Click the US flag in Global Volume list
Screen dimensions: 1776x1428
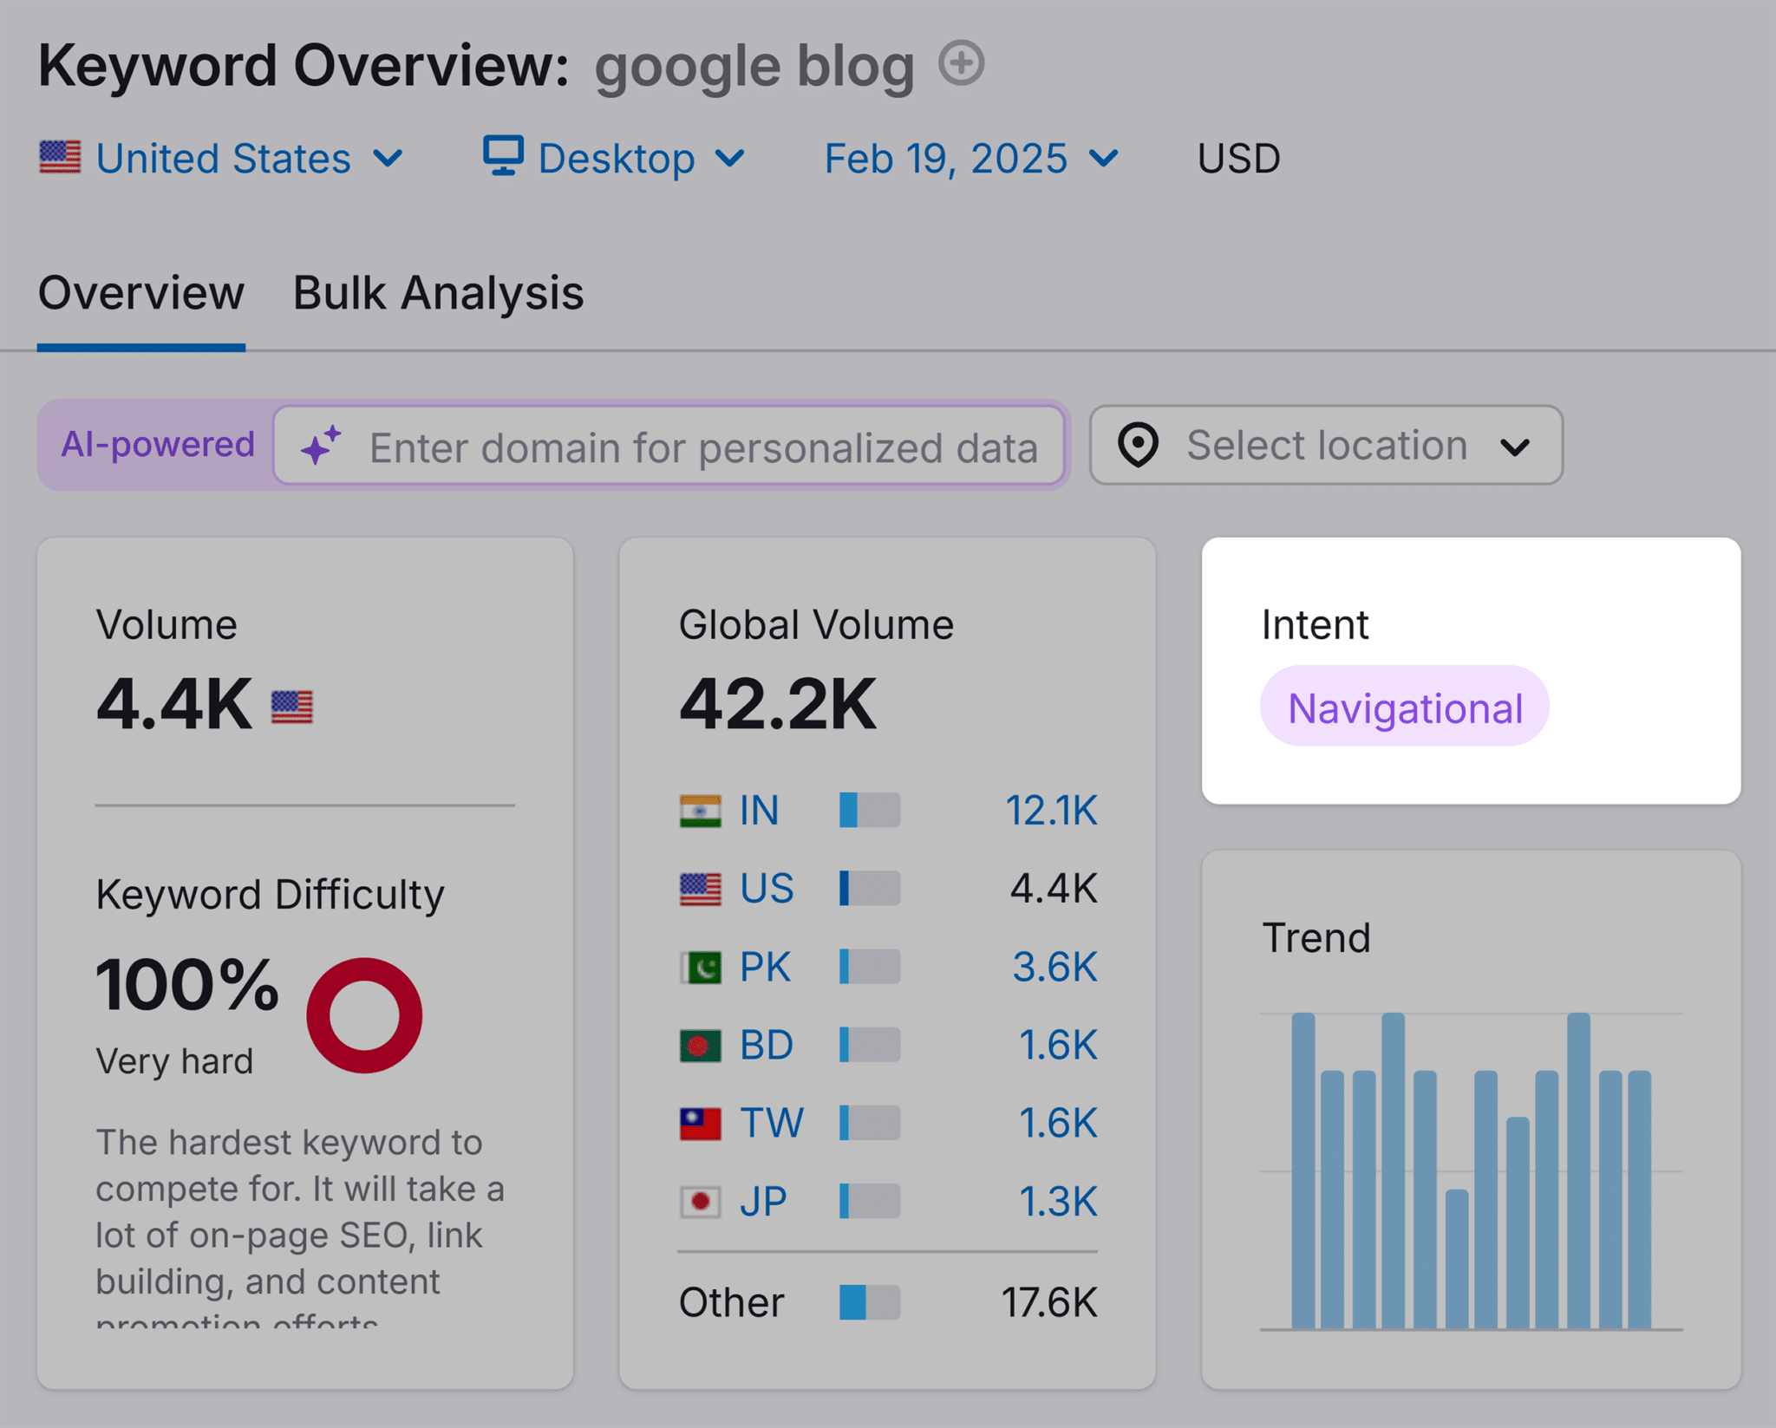tap(701, 890)
